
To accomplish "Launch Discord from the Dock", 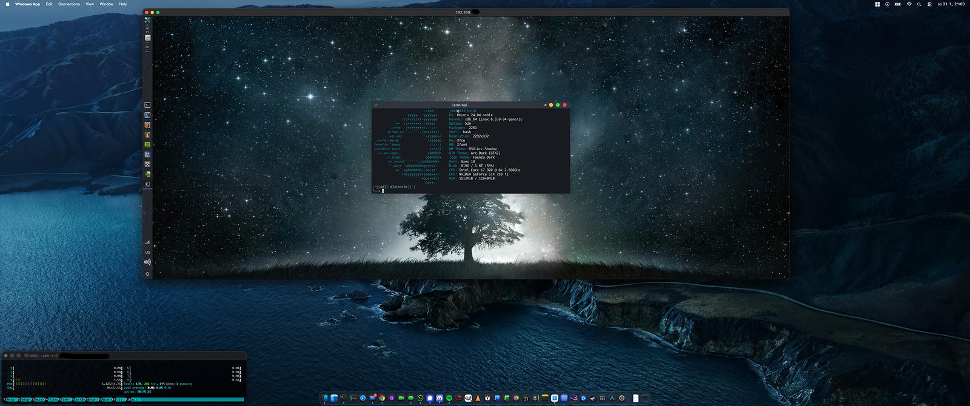I will pos(440,398).
